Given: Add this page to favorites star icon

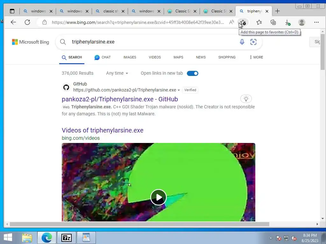Looking at the screenshot, I should click(243, 22).
